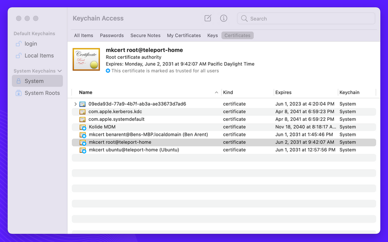388x242 pixels.
Task: Select the Secure Notes tab
Action: click(x=145, y=35)
